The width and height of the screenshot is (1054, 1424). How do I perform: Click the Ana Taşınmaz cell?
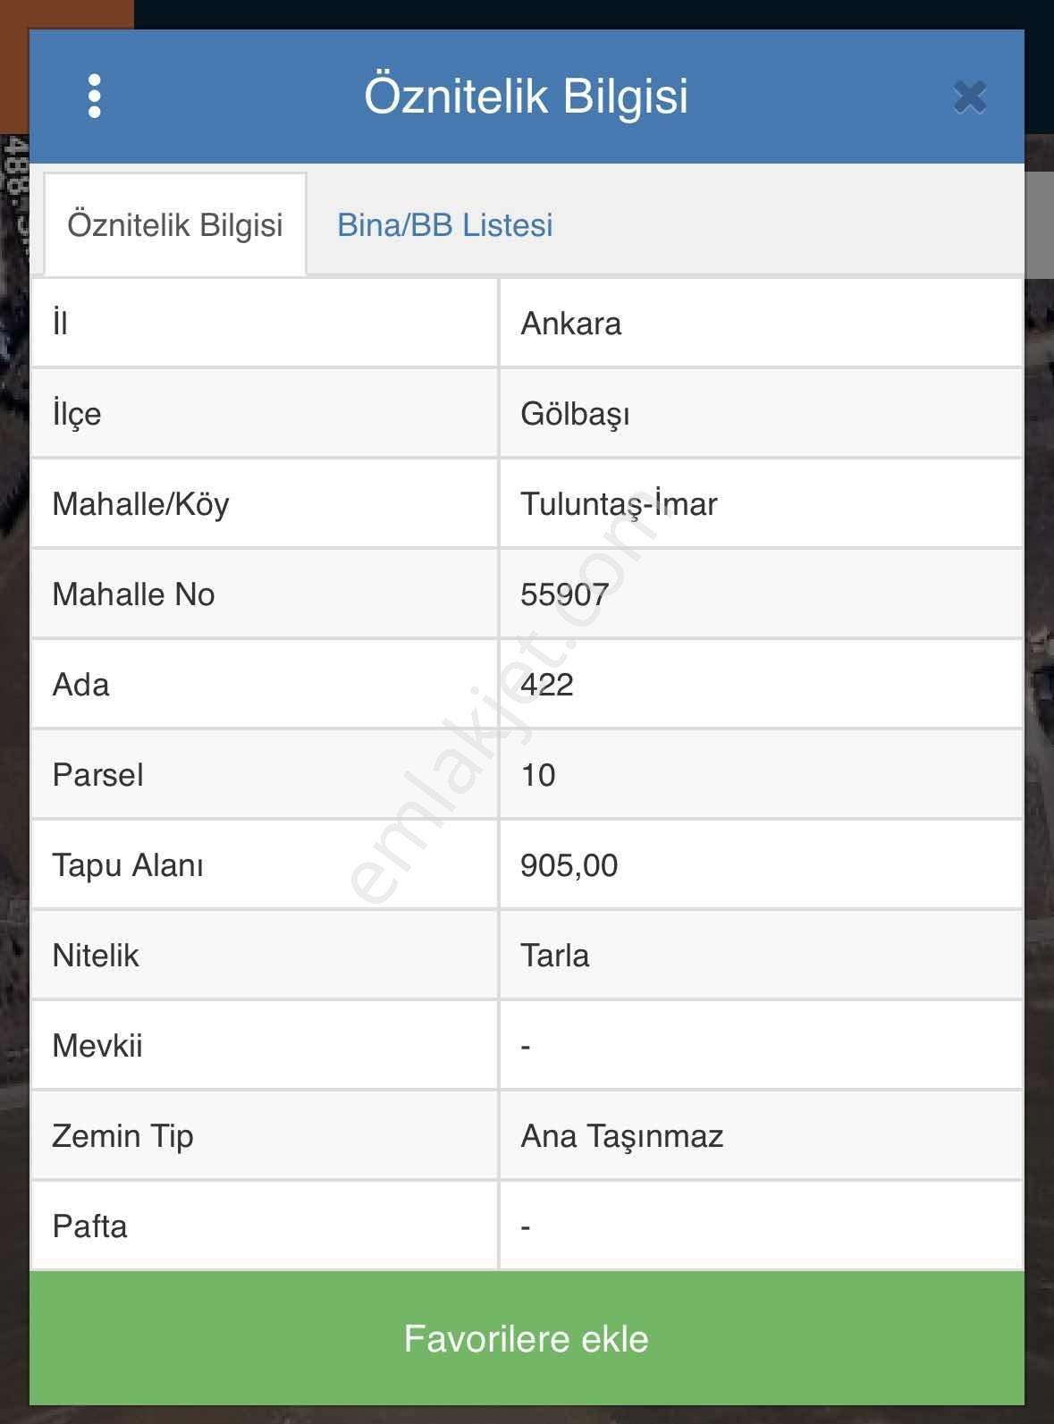coord(761,1135)
